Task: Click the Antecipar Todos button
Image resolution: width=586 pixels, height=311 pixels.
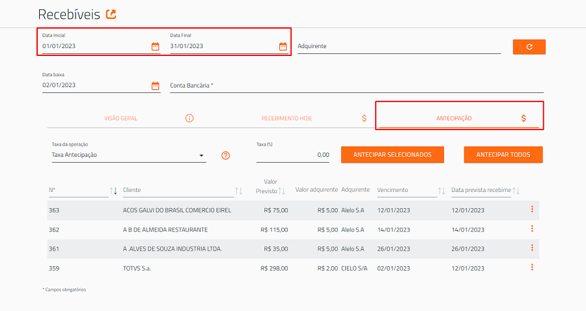Action: pos(503,155)
